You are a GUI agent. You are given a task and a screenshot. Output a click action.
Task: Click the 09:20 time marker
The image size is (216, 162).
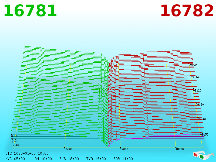[x=197, y=90]
